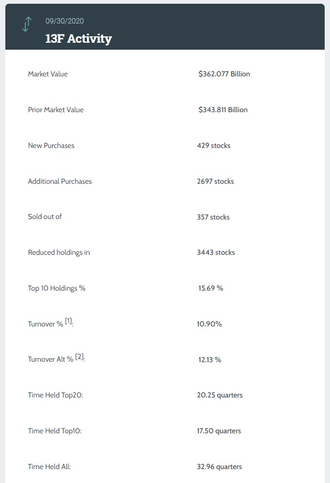This screenshot has width=330, height=483.
Task: Click the Top 10 Holdings % label
Action: point(57,288)
